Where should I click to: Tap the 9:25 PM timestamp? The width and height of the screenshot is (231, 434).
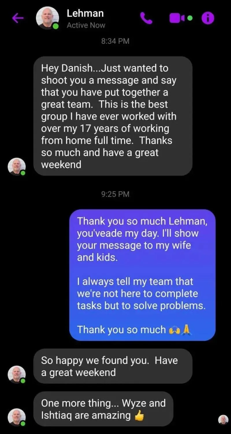[x=115, y=194]
